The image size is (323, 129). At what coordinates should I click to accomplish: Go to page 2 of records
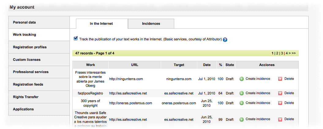[277, 53]
